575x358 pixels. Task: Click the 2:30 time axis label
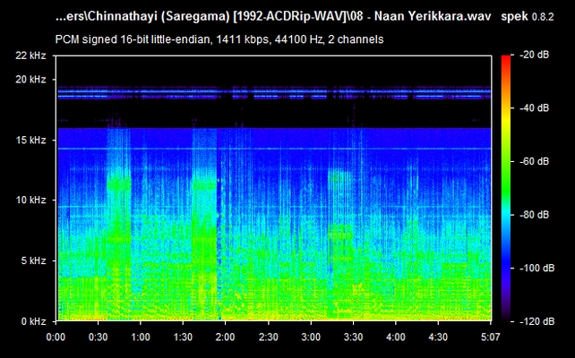coord(269,337)
